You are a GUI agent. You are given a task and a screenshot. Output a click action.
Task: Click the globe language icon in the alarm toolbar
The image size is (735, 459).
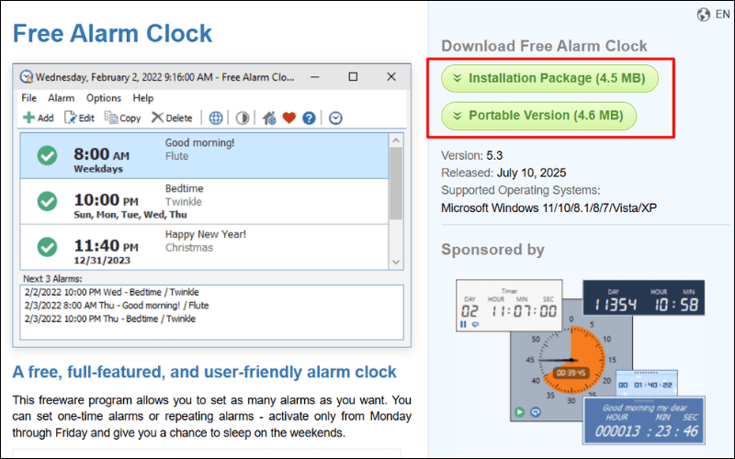tap(216, 118)
